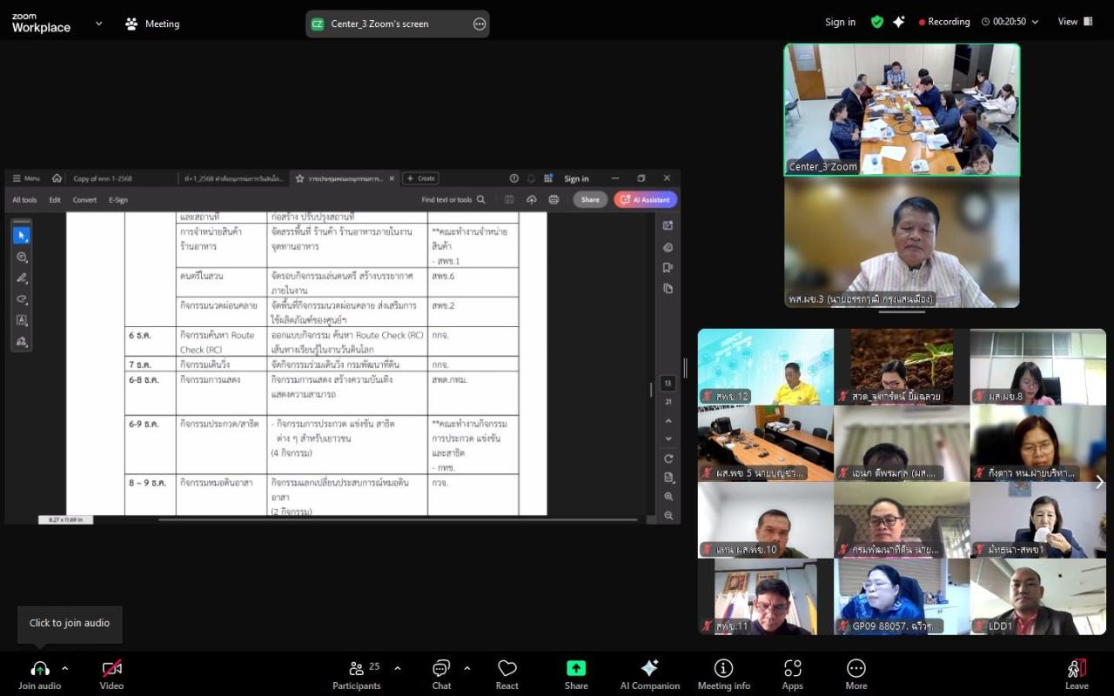Open the More options menu

(x=856, y=674)
